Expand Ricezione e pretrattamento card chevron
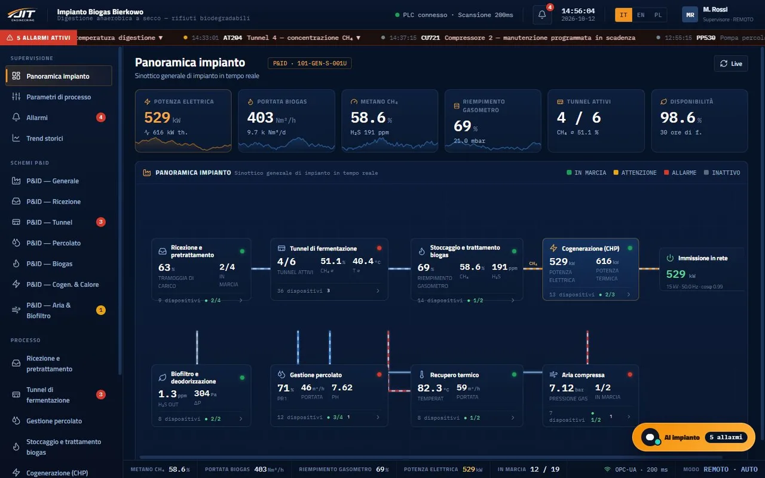The height and width of the screenshot is (478, 765). coord(241,301)
